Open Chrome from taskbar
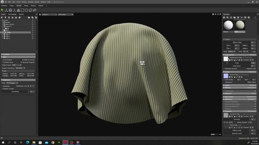This screenshot has height=145, width=259. 53,142
